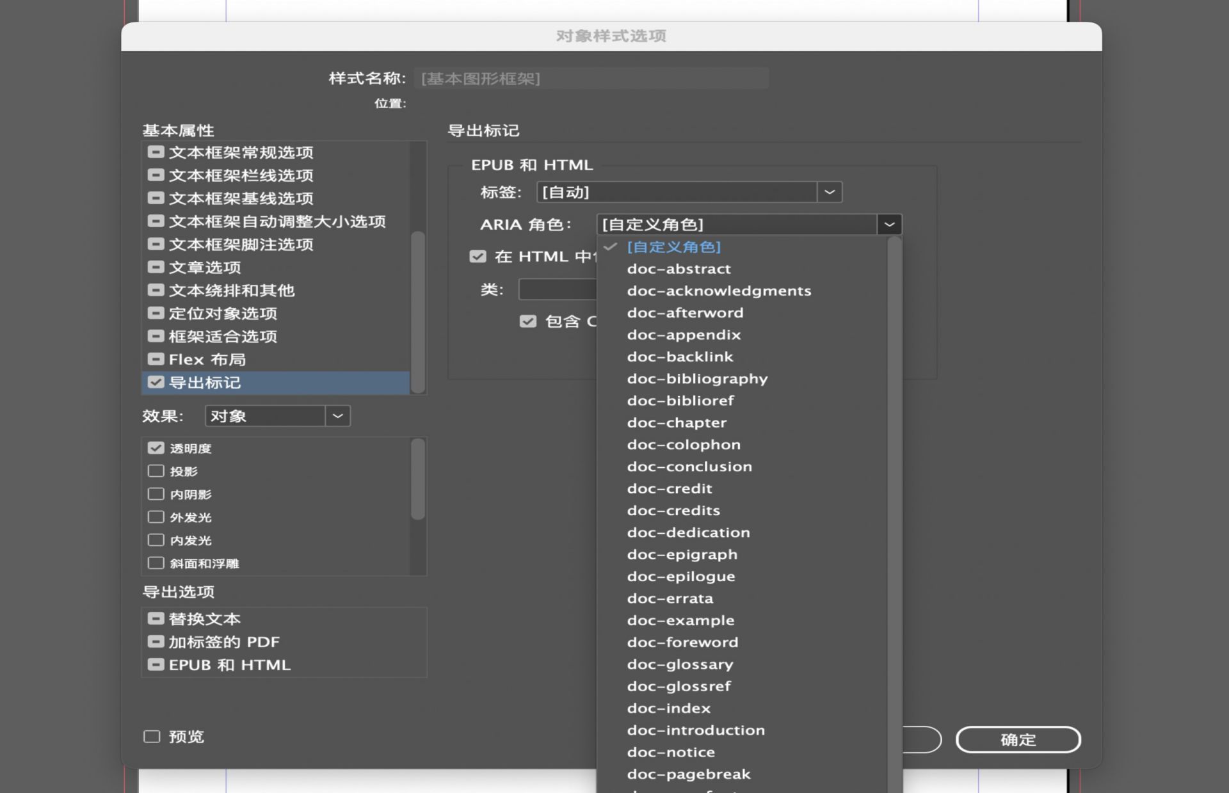Screen dimensions: 1229x793
Task: Click the 确定 button
Action: coord(1018,740)
